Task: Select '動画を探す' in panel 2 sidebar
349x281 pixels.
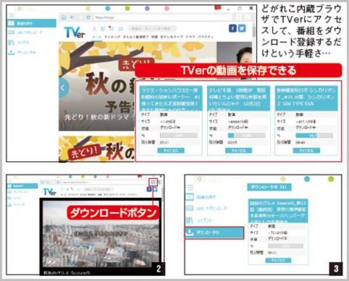Action: [22, 186]
